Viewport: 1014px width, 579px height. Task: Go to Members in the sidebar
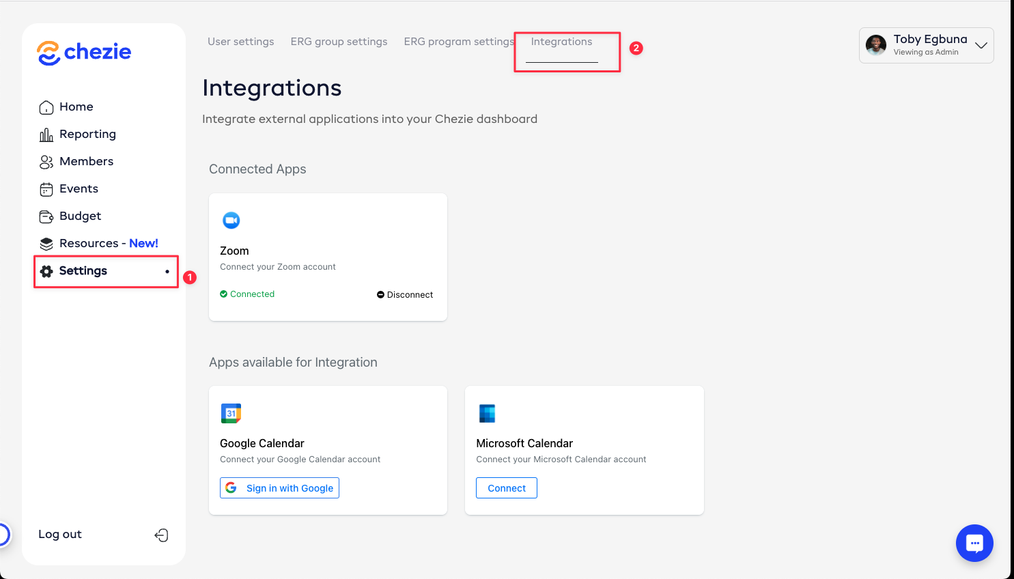point(86,162)
